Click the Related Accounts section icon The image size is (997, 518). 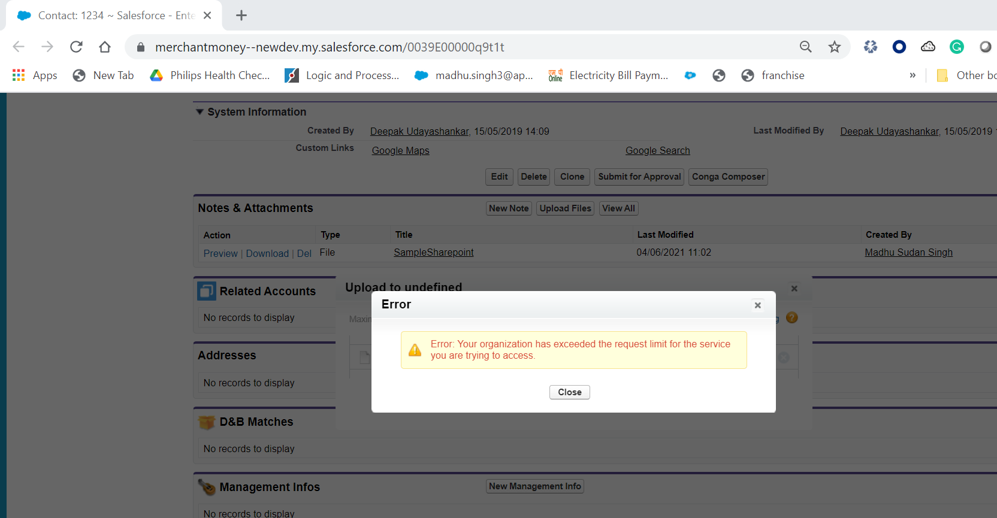pos(207,291)
